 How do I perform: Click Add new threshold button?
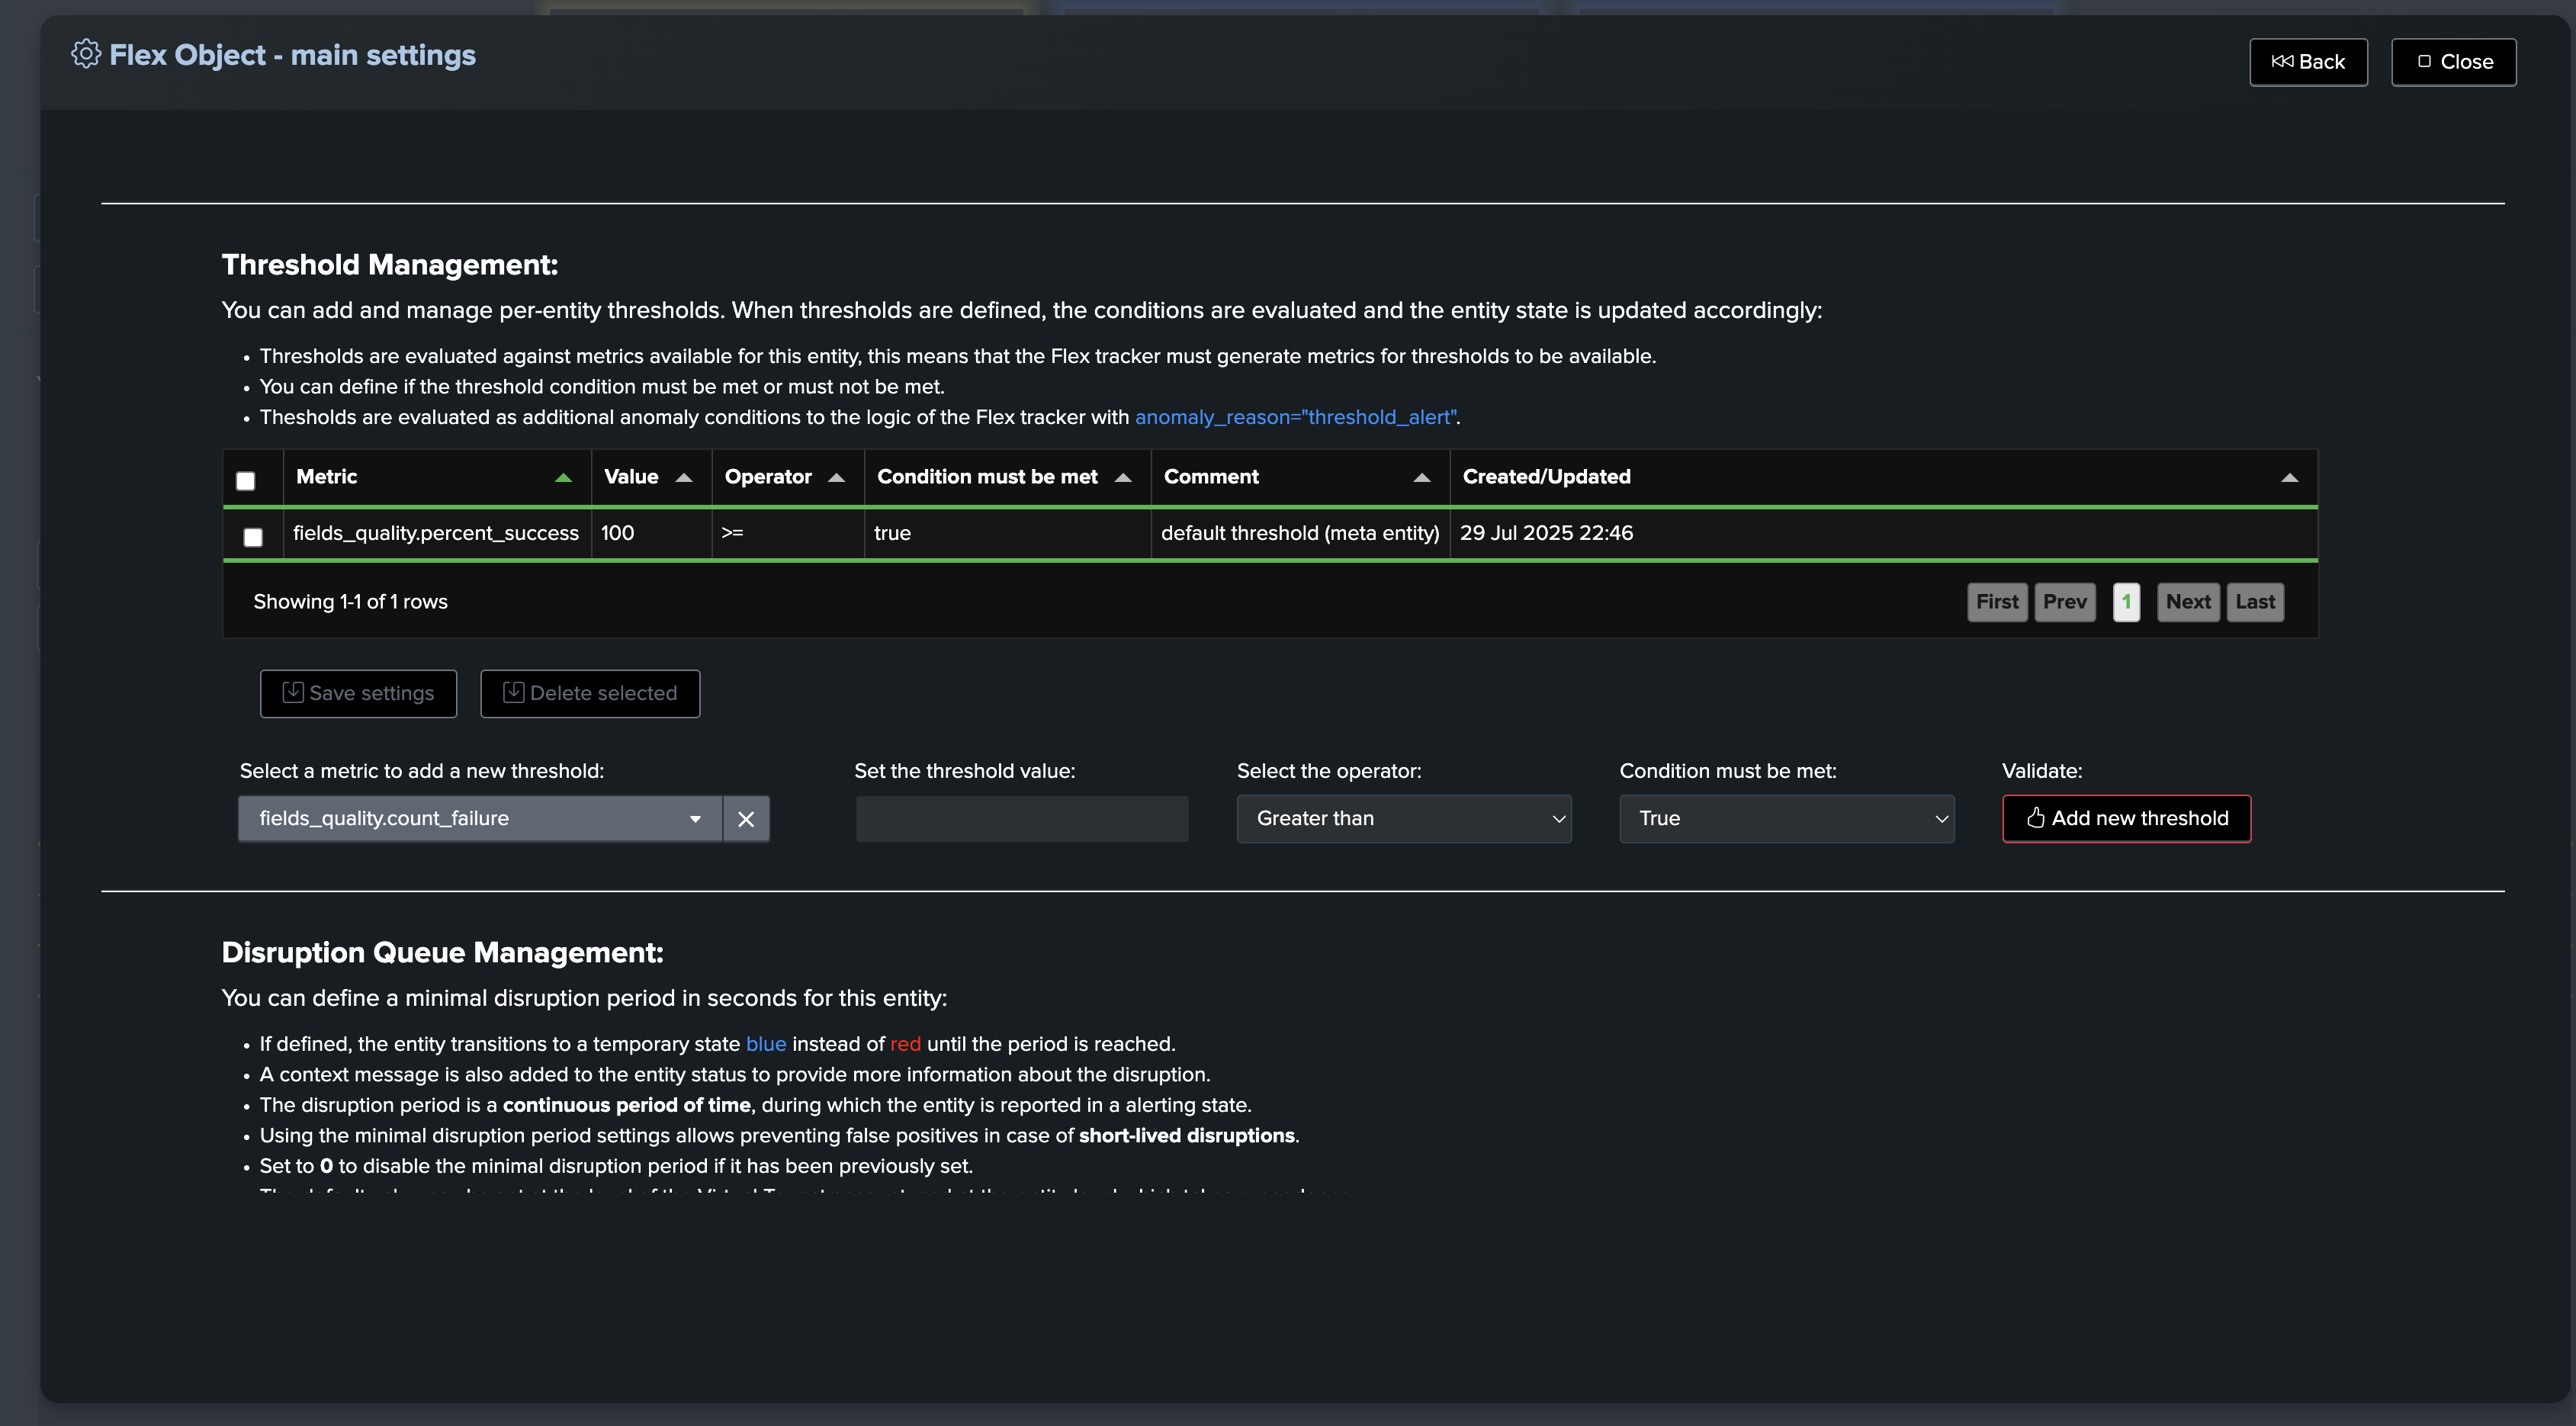2127,819
